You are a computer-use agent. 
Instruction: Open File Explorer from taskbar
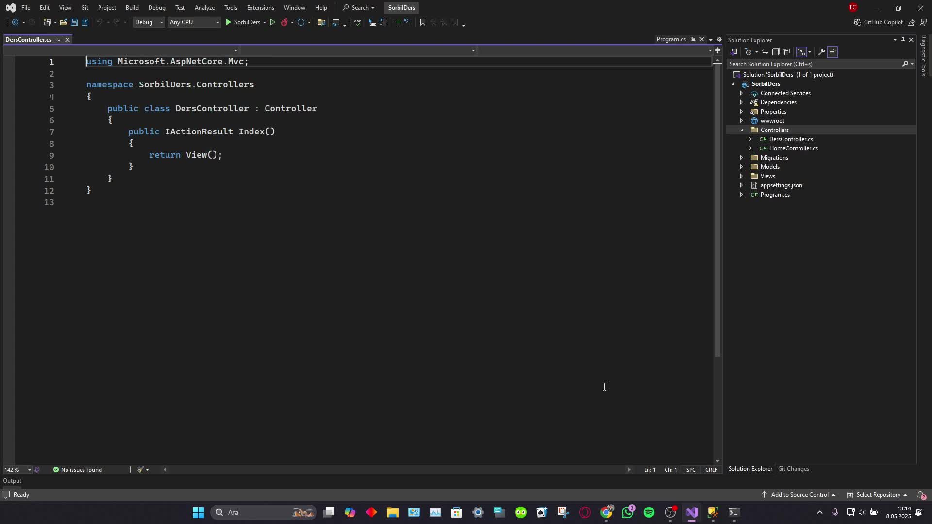click(392, 512)
